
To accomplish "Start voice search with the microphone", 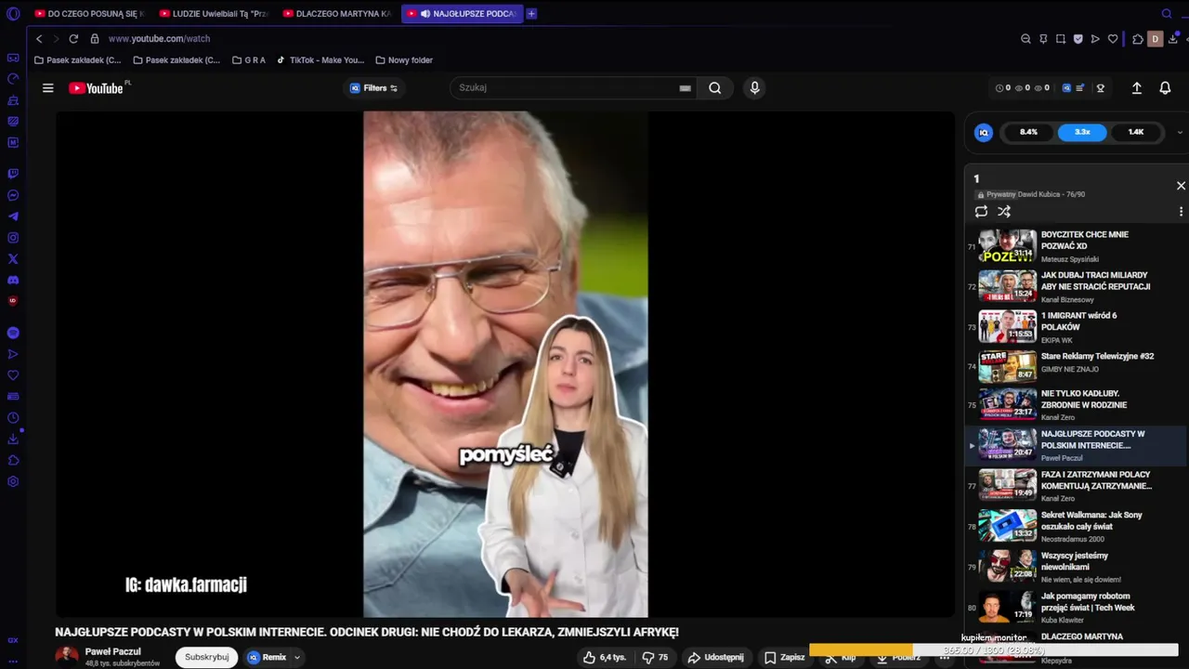I will pyautogui.click(x=754, y=88).
